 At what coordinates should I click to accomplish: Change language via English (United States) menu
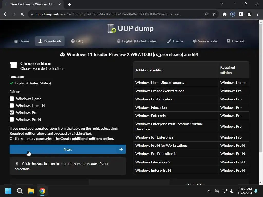(x=137, y=41)
